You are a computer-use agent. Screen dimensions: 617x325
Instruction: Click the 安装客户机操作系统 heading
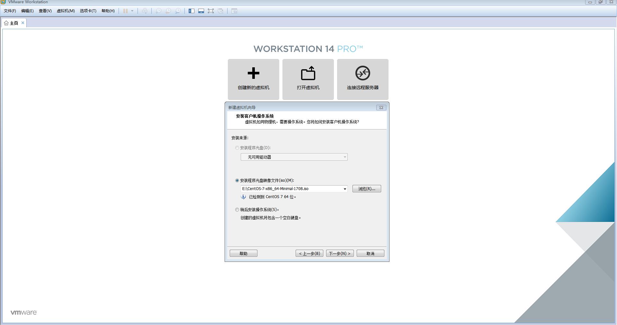point(255,116)
